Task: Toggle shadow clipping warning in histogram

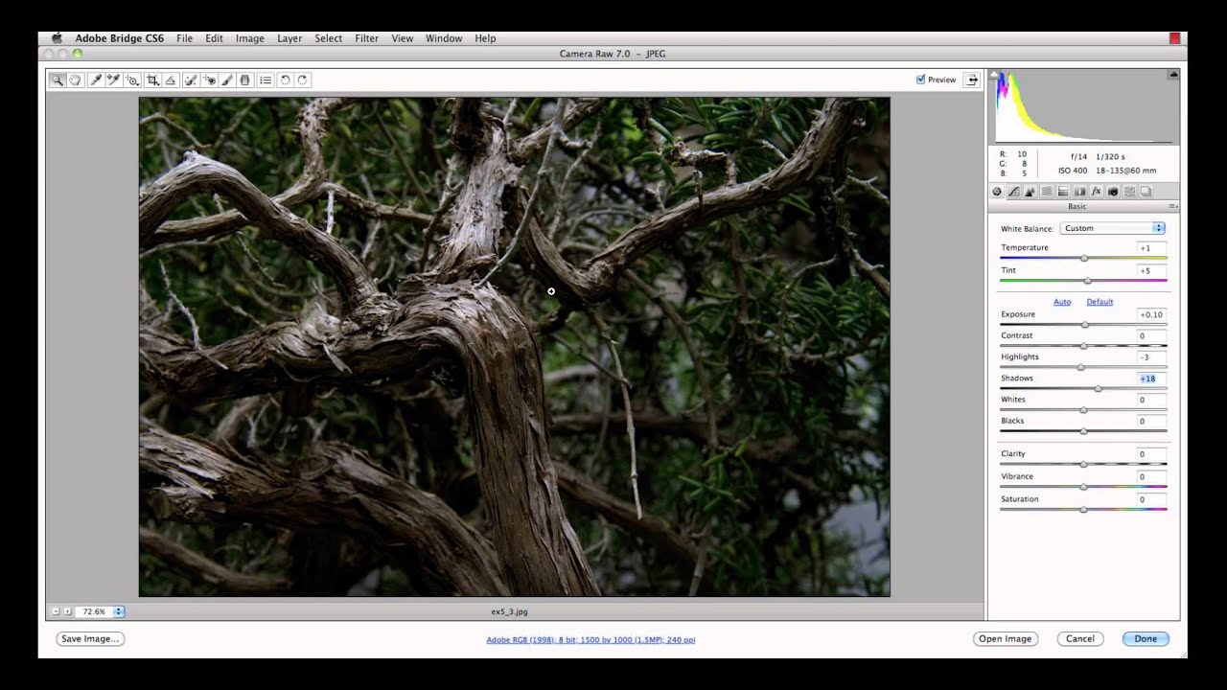Action: pos(993,74)
